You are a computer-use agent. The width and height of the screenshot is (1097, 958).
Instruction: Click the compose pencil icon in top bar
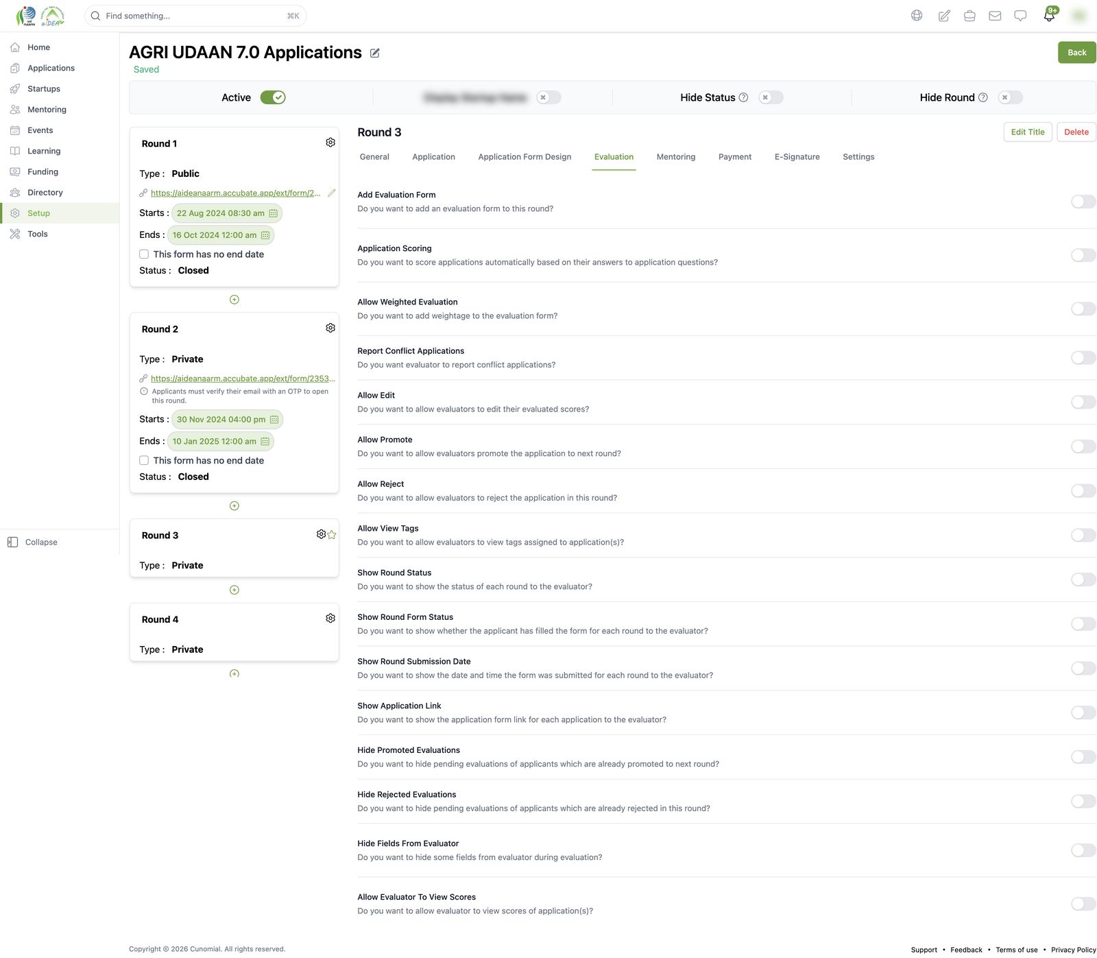click(x=944, y=16)
